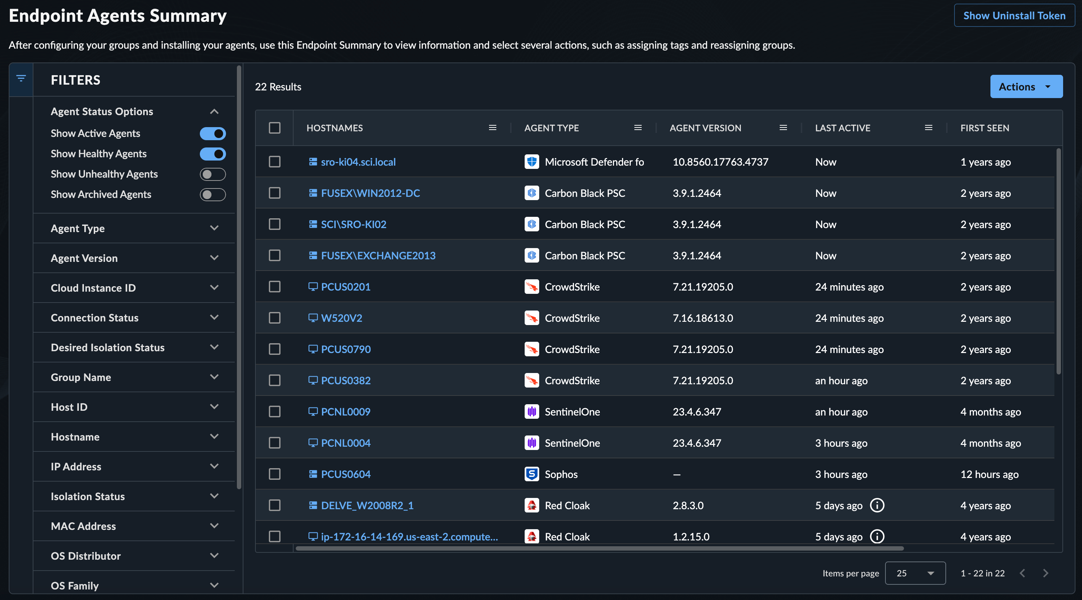Sort by the AGENT TYPE column header
Image resolution: width=1082 pixels, height=600 pixels.
click(551, 127)
